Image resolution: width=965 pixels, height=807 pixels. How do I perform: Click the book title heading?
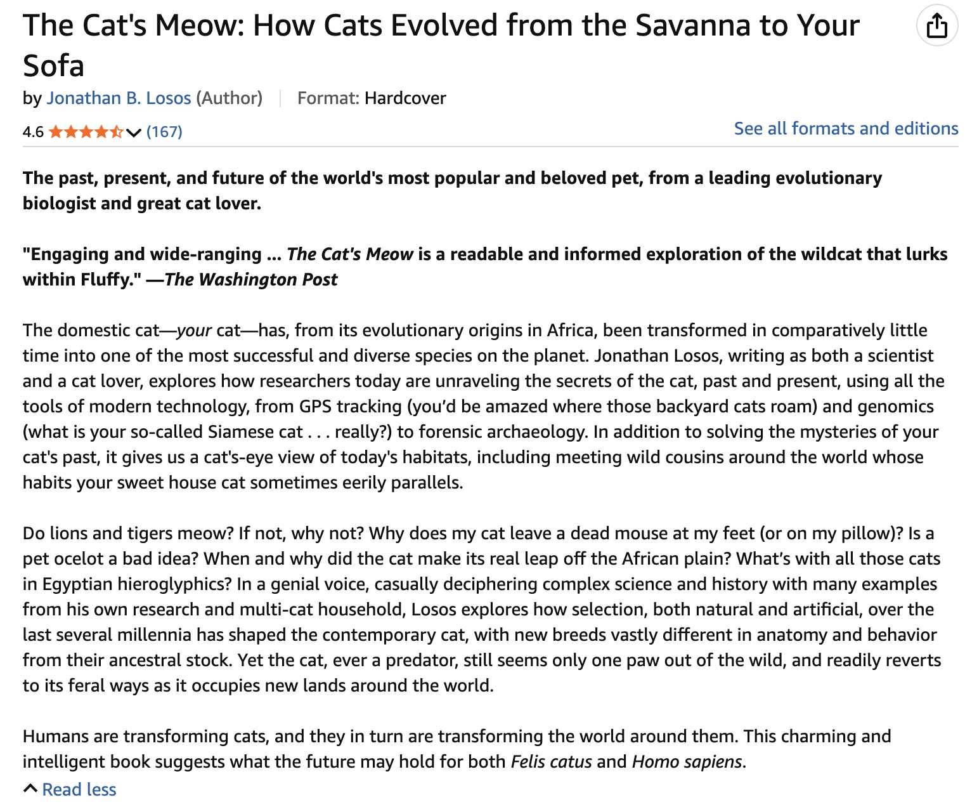(x=441, y=46)
